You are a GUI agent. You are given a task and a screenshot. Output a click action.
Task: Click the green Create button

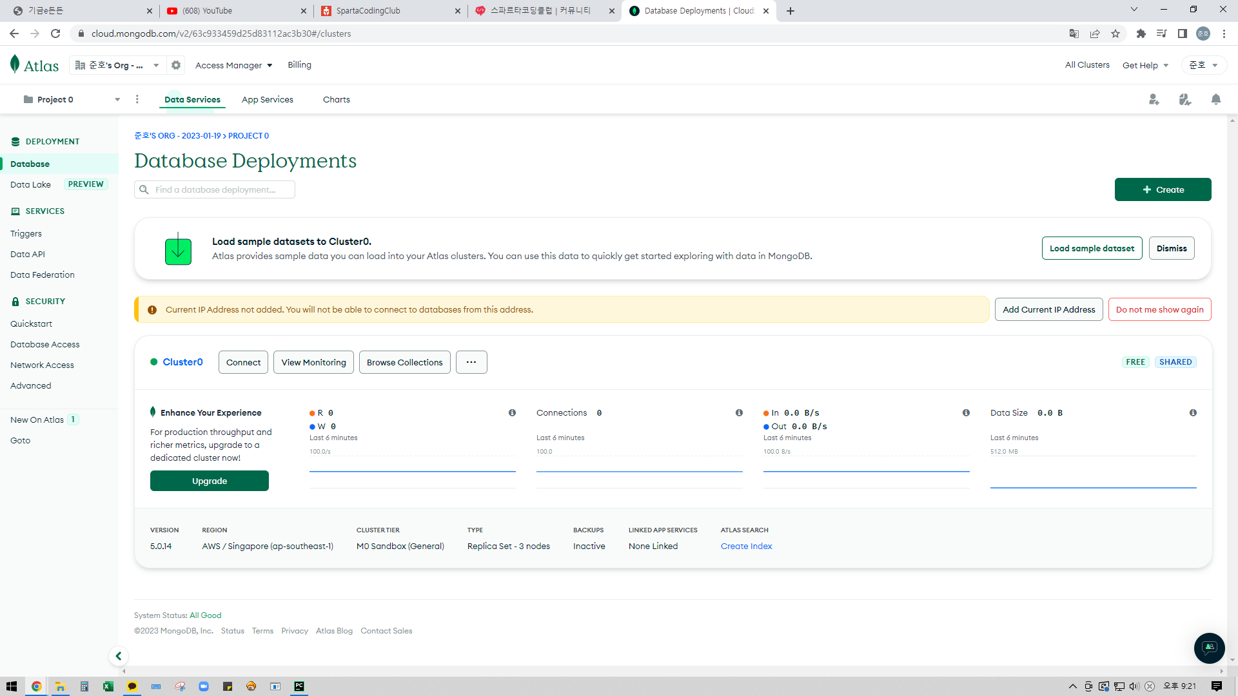click(x=1163, y=189)
